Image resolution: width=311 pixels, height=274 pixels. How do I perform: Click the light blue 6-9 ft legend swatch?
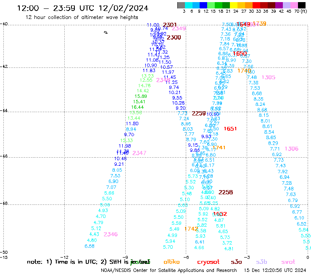(x=196, y=5)
